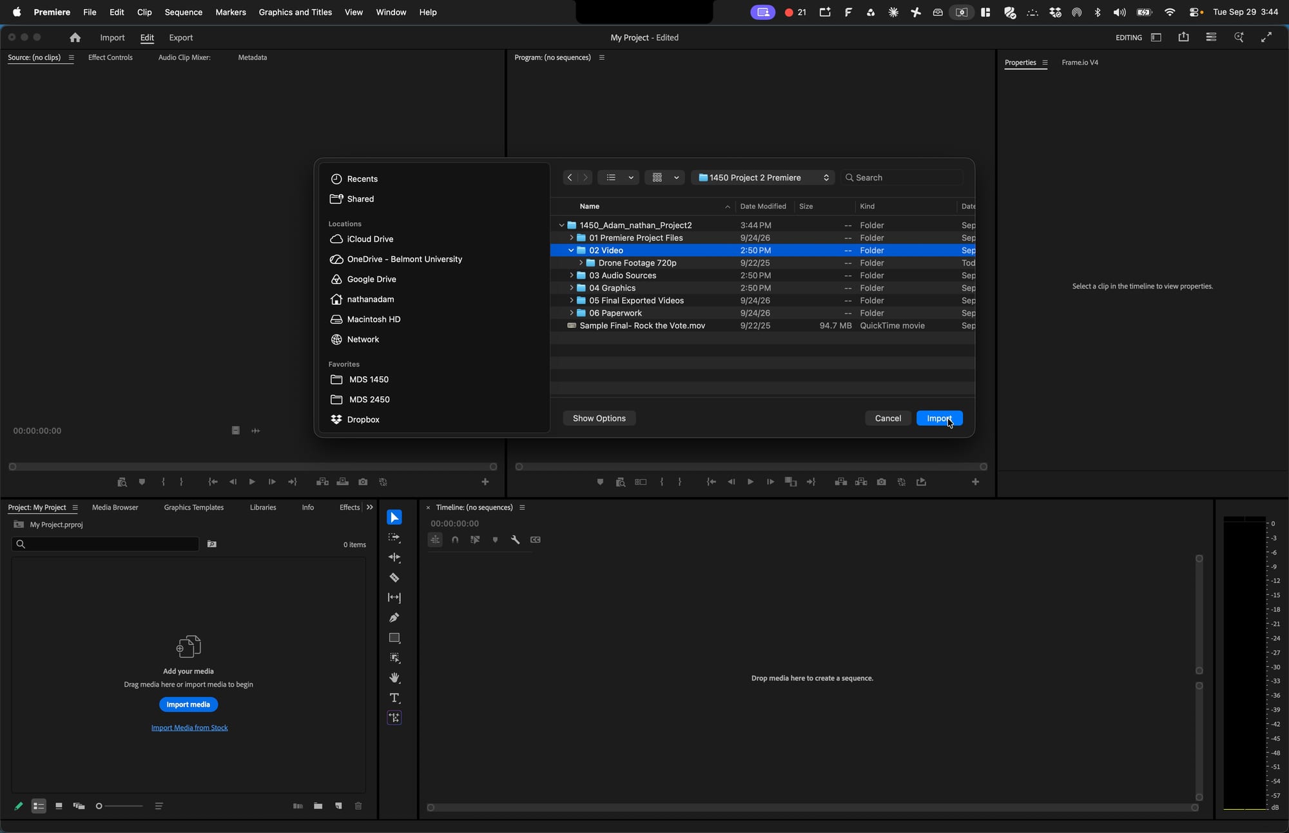Click the Home icon in Premiere header
This screenshot has width=1289, height=833.
pos(75,37)
